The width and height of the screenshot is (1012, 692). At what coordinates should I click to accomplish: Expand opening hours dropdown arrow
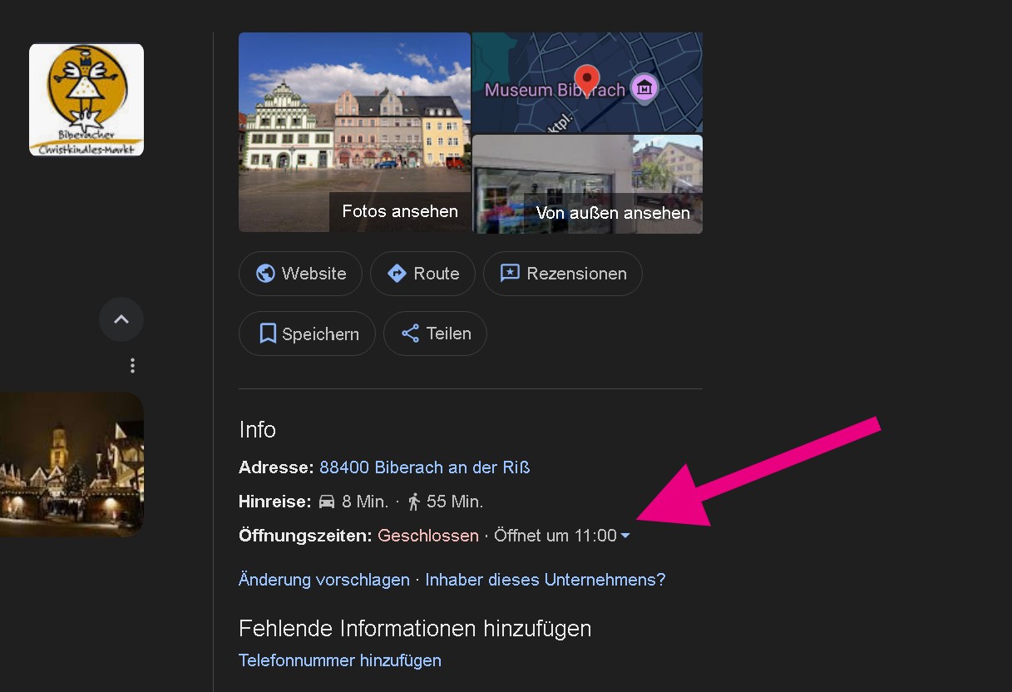tap(625, 536)
